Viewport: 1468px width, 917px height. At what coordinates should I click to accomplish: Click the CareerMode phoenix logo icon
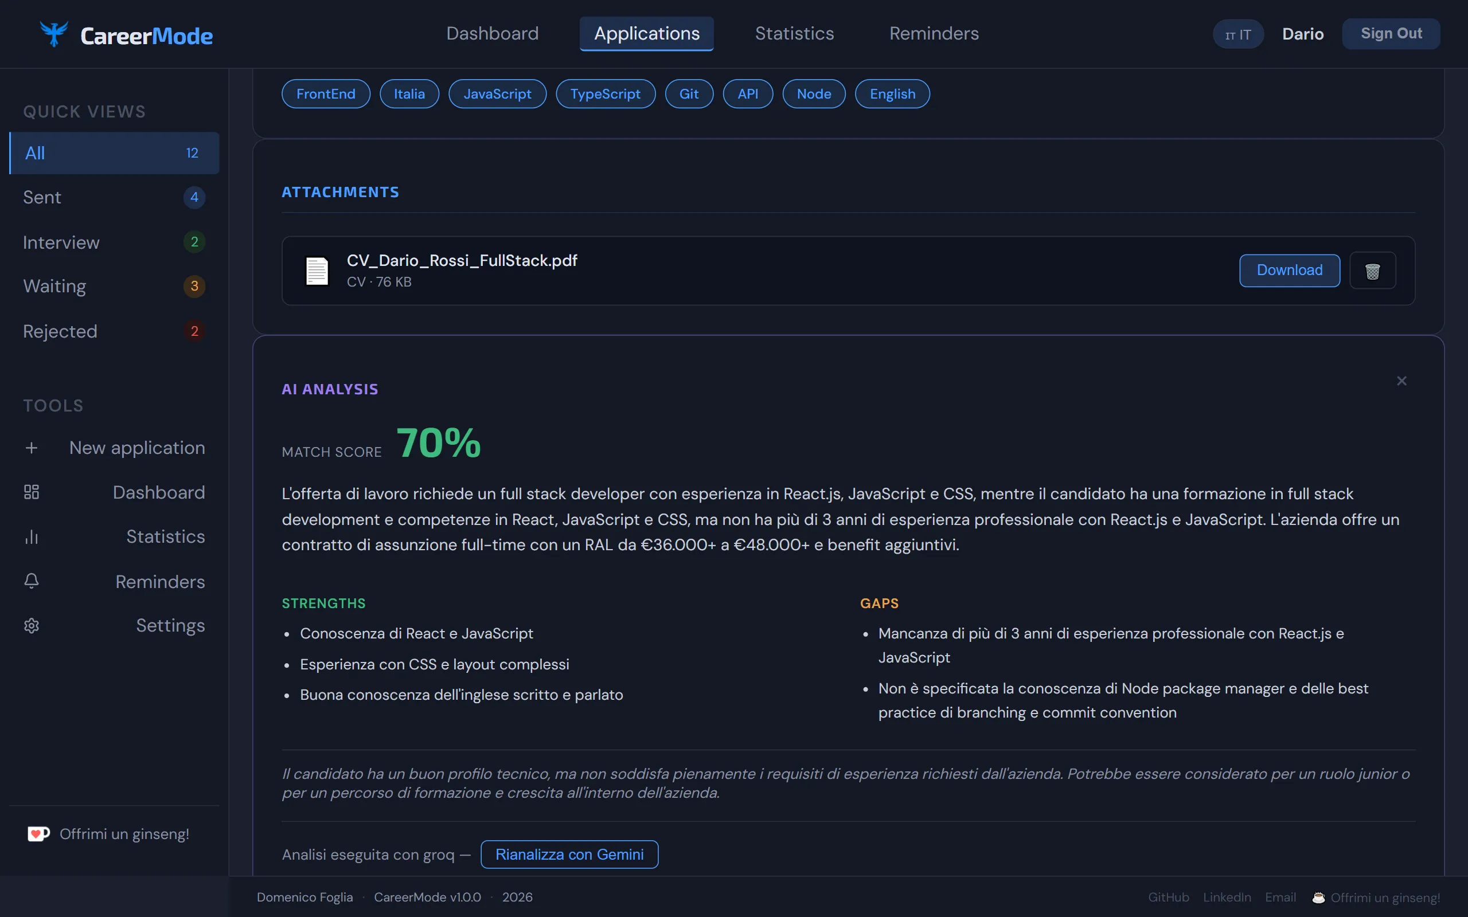pos(53,34)
